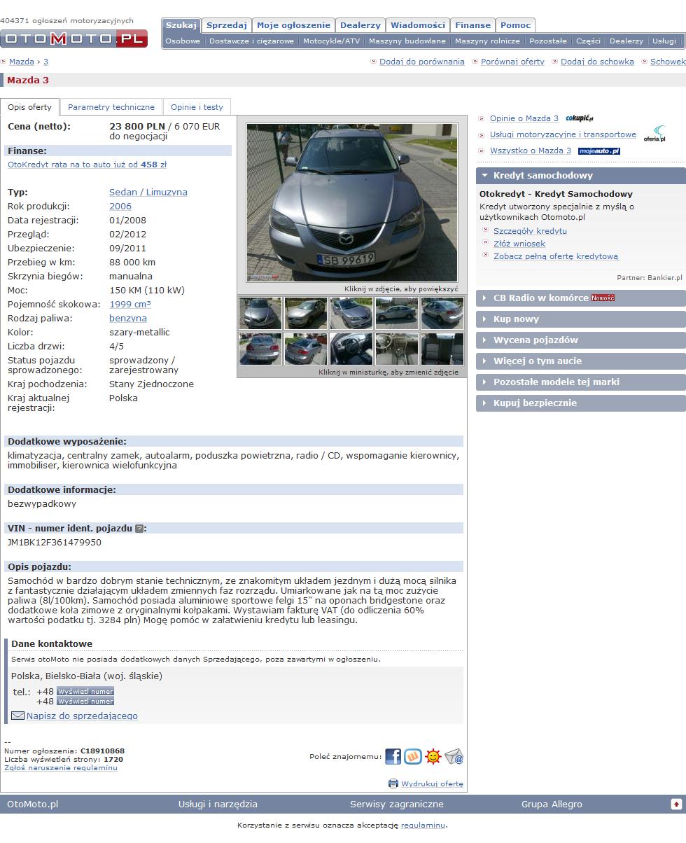Select the side profile car thumbnail

(x=397, y=313)
